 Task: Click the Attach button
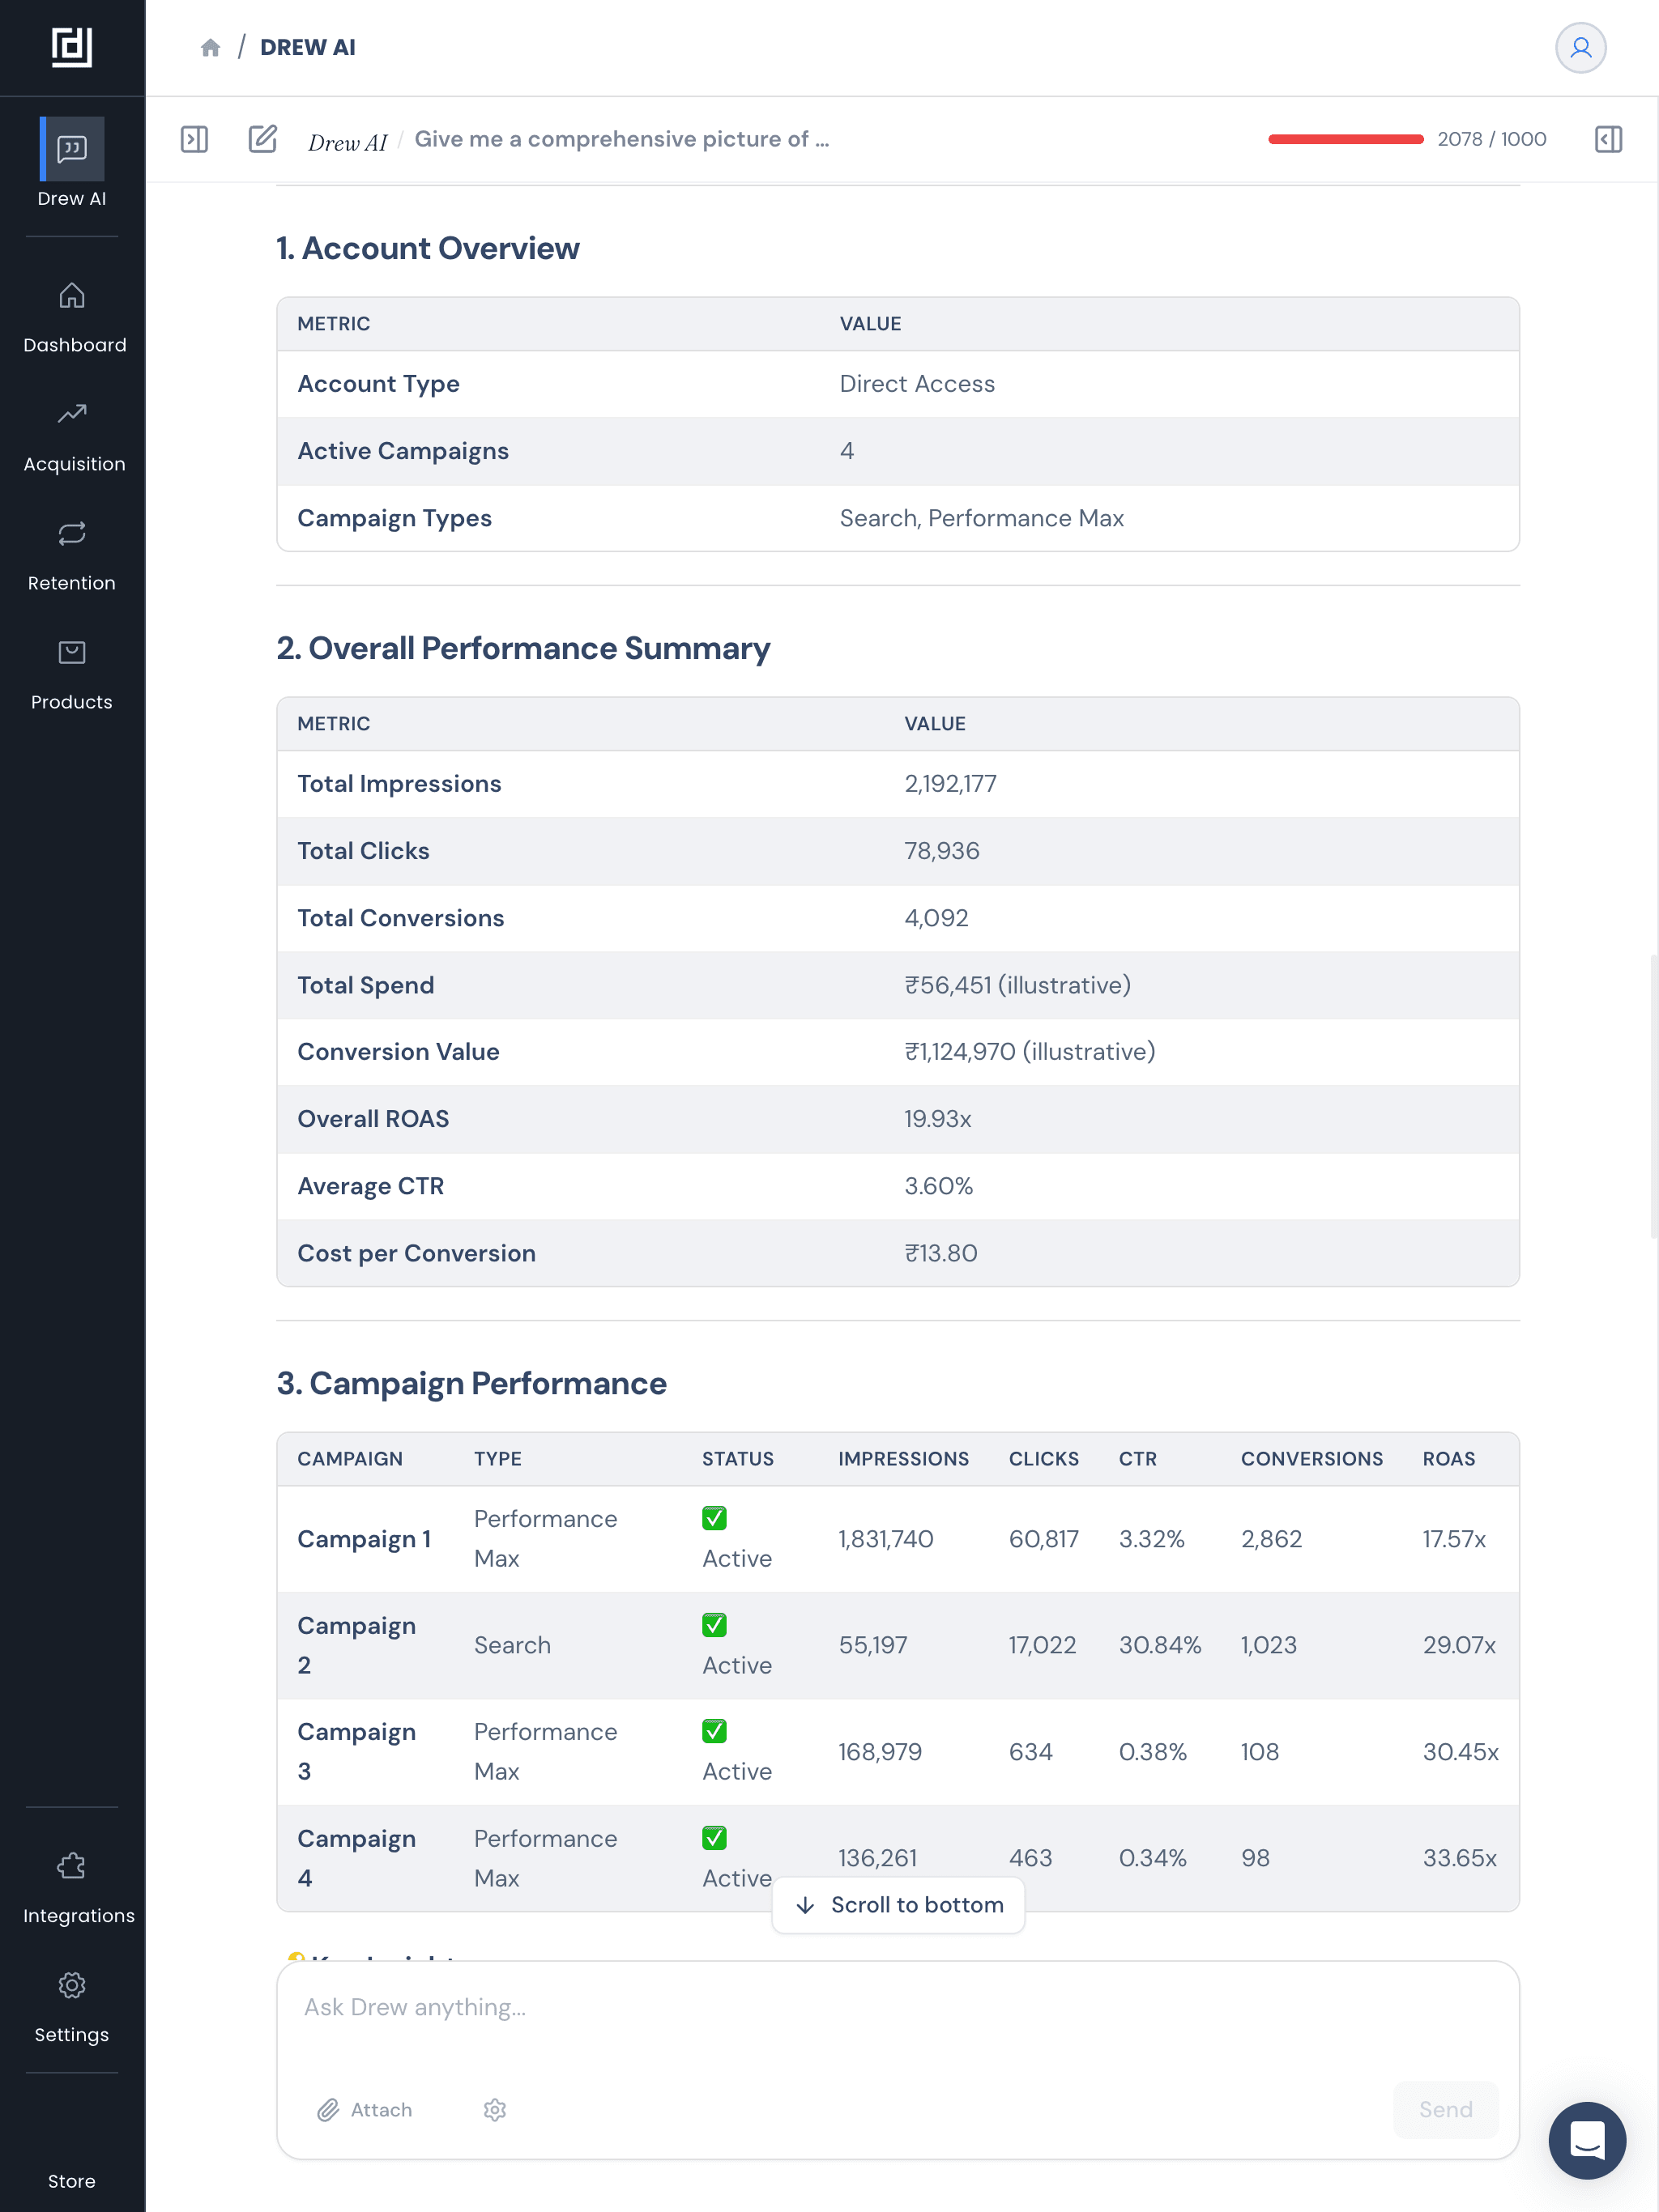pyautogui.click(x=365, y=2109)
